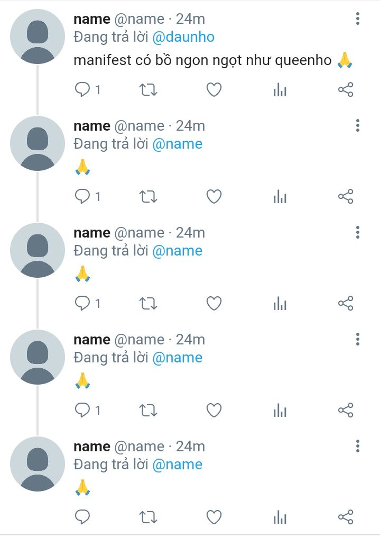Viewport: 380px width, 537px height.
Task: Retweet the first tweet in the thread
Action: (x=148, y=90)
